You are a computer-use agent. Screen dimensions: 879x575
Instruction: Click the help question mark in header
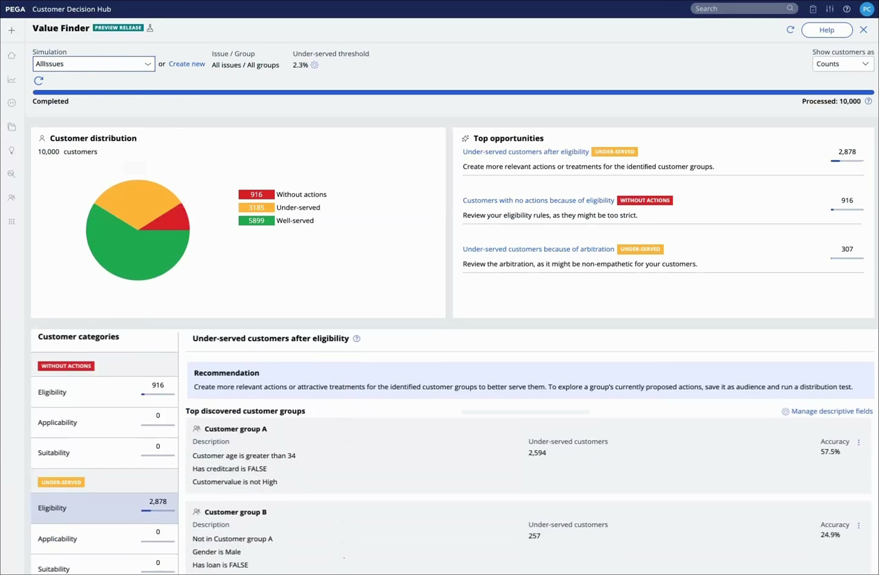click(x=847, y=9)
